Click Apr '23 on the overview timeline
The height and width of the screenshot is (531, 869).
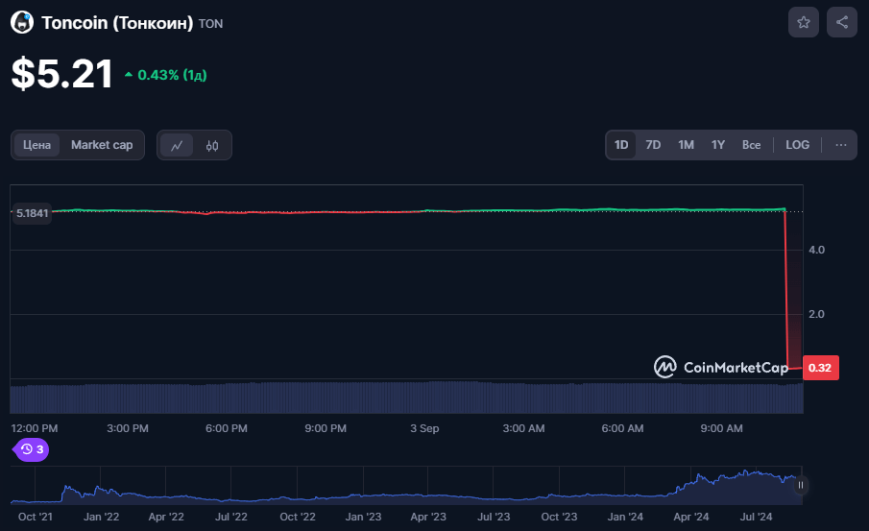pyautogui.click(x=428, y=517)
